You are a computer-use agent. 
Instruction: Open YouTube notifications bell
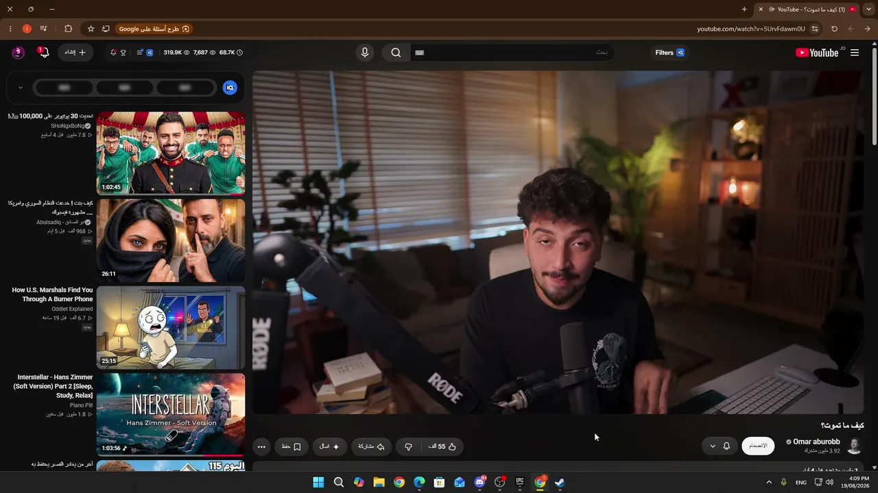43,53
